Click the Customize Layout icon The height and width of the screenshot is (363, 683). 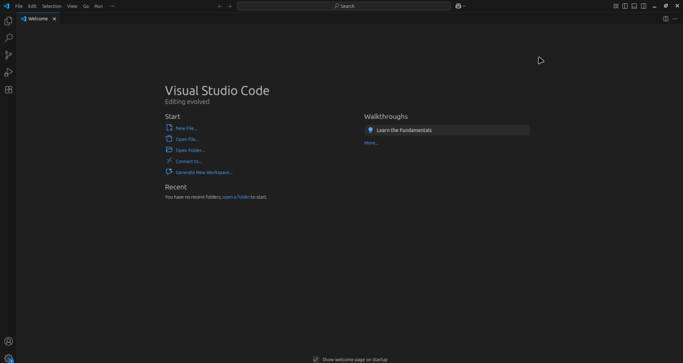[616, 6]
